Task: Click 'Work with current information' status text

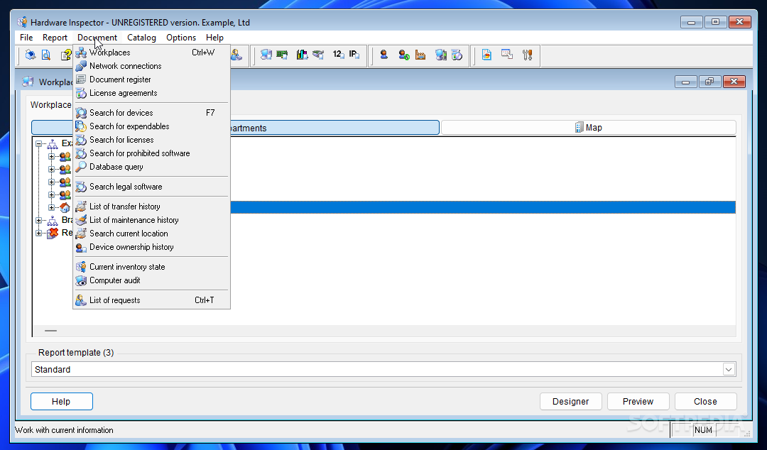Action: 65,430
